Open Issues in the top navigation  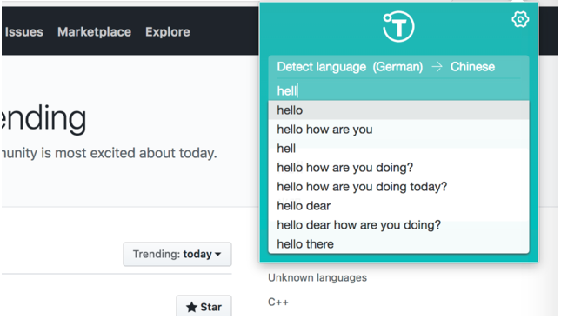pos(24,32)
